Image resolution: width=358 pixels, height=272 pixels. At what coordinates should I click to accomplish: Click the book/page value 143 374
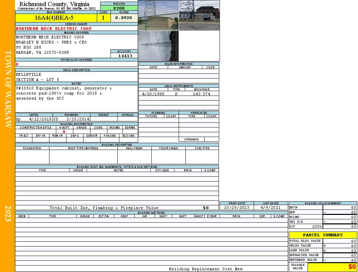202,94
